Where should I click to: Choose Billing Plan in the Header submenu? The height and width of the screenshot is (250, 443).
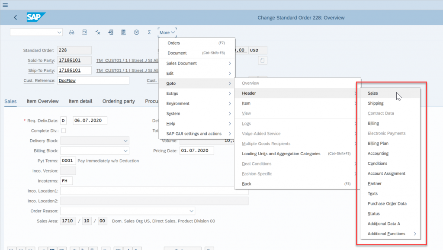coord(390,144)
